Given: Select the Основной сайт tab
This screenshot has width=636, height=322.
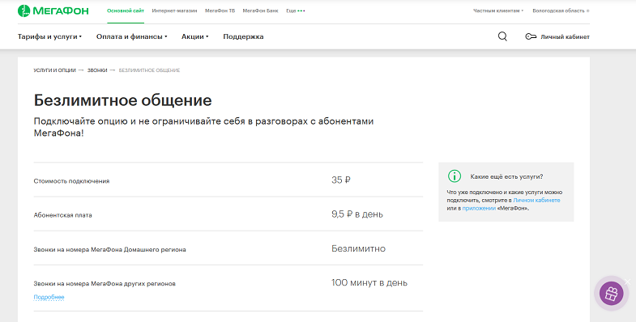Looking at the screenshot, I should [x=126, y=11].
